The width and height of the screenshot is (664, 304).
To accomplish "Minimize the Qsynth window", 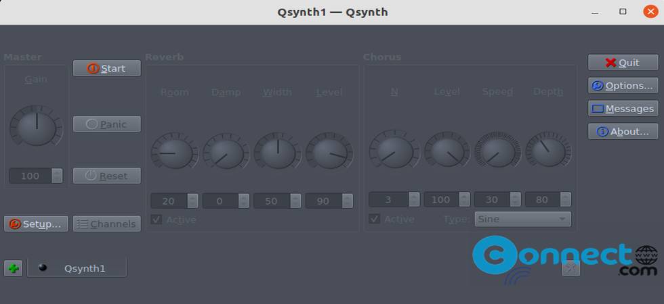I will click(595, 12).
